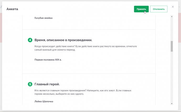Select the heading Время, описанное в произведении

63,40
